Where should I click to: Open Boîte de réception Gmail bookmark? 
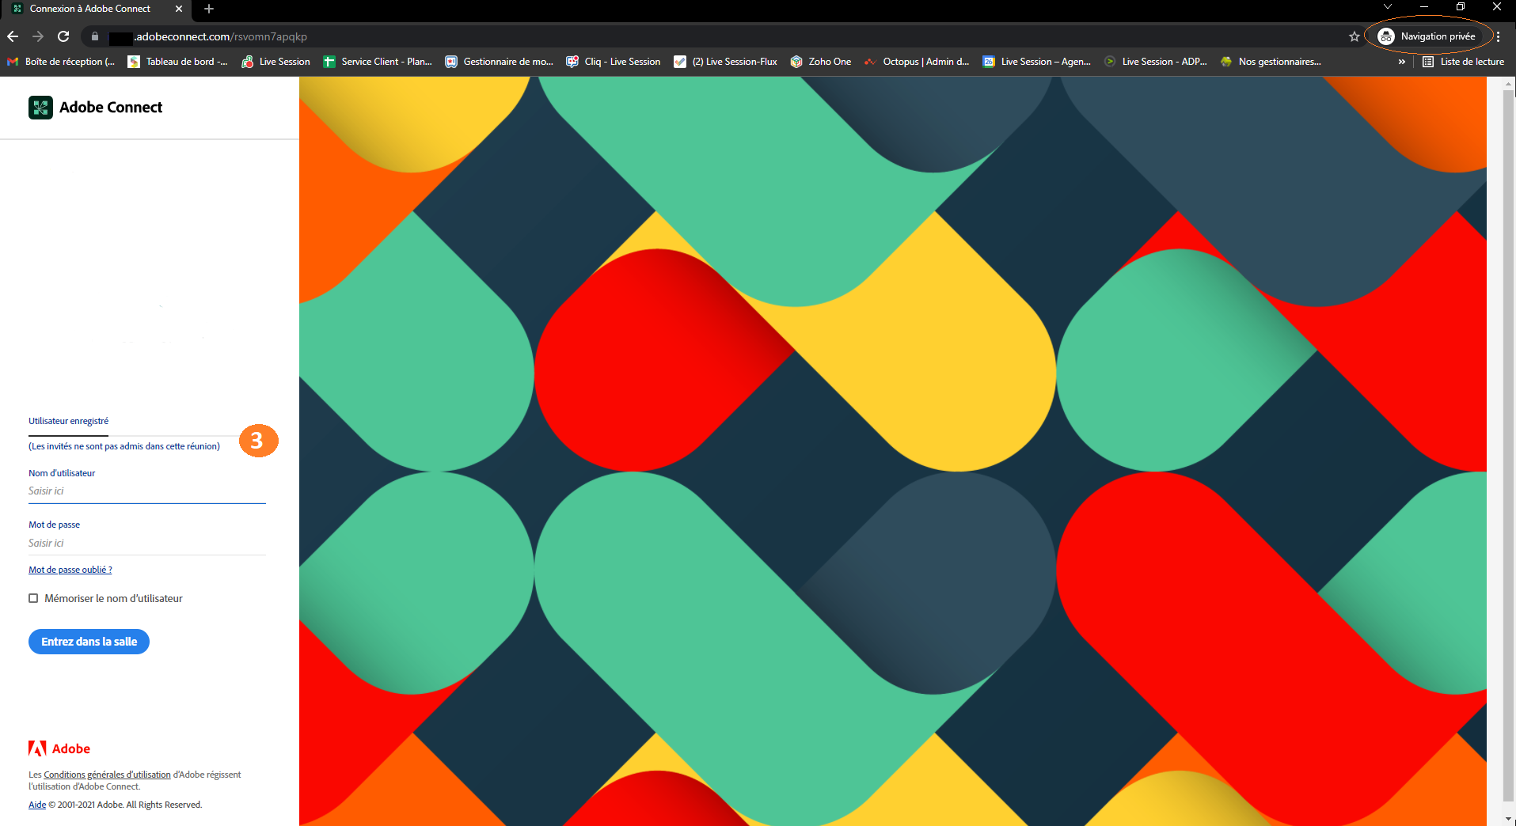(61, 62)
